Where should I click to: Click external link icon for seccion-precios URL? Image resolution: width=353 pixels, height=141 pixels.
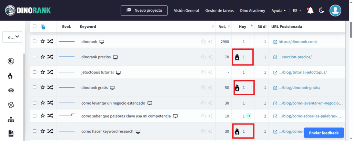275,57
